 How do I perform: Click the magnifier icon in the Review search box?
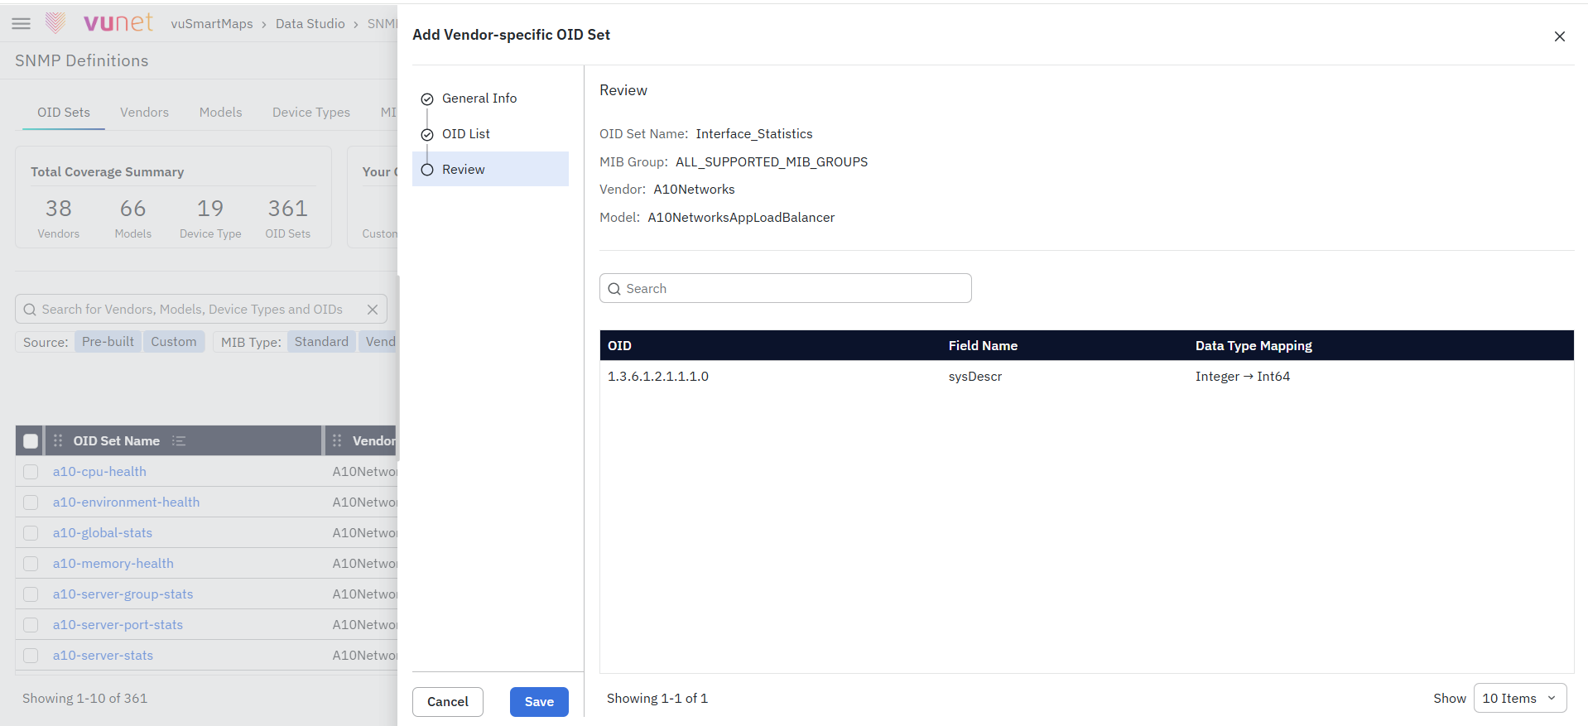(614, 289)
